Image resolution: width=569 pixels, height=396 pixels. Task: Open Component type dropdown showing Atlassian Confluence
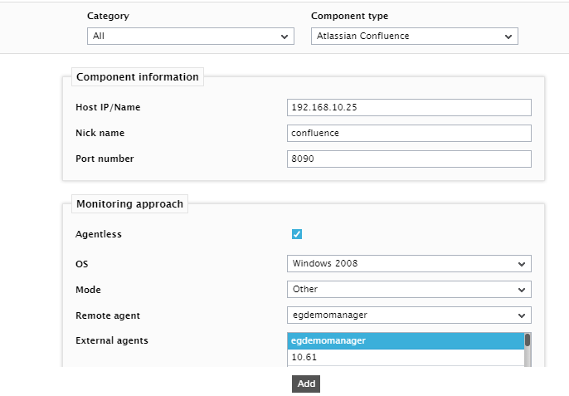415,37
